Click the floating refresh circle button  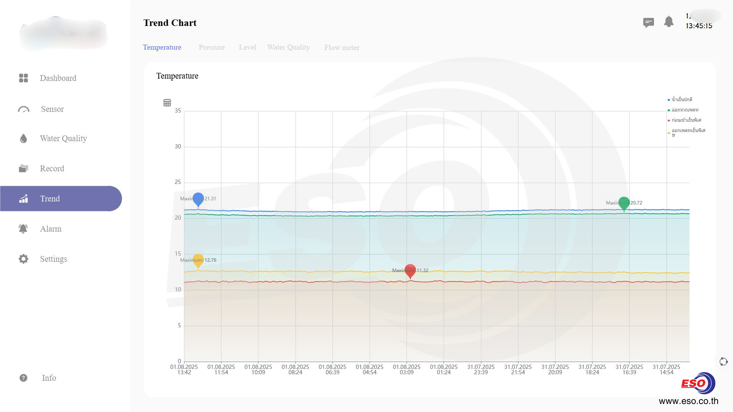coord(723,361)
